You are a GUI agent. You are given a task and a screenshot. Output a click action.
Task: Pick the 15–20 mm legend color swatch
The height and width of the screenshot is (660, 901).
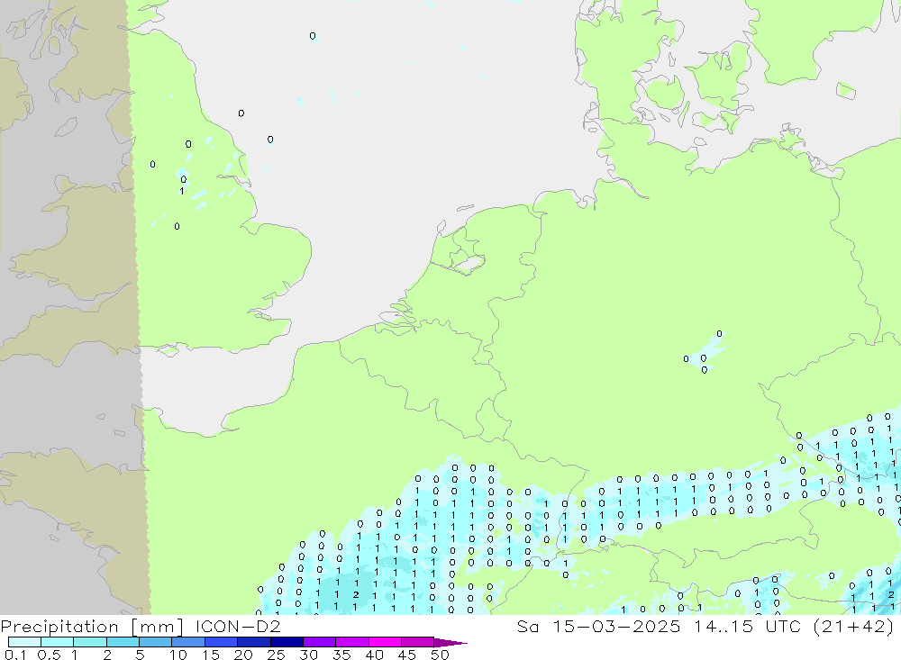pos(222,642)
